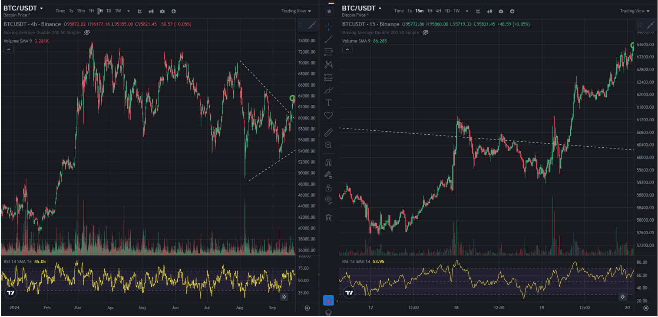Jump to latest bar on left chart
This screenshot has height=317, width=658.
pos(284,297)
